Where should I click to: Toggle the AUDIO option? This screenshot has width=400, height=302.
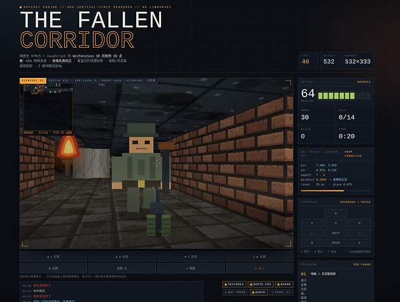(258, 292)
